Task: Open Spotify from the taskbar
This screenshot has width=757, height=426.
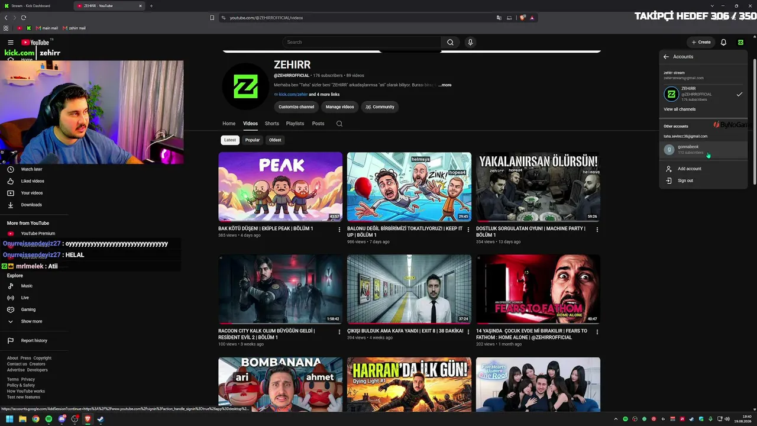Action: point(48,419)
